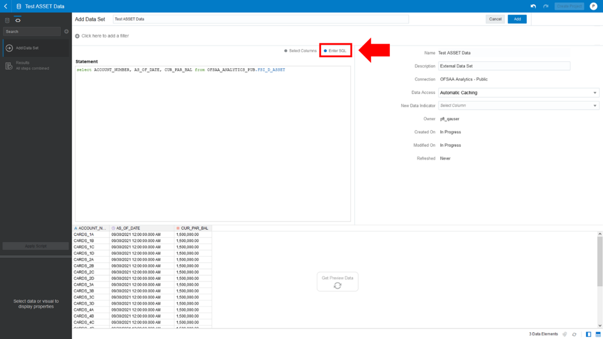This screenshot has height=339, width=603.
Task: Open the profile avatar menu
Action: (593, 6)
